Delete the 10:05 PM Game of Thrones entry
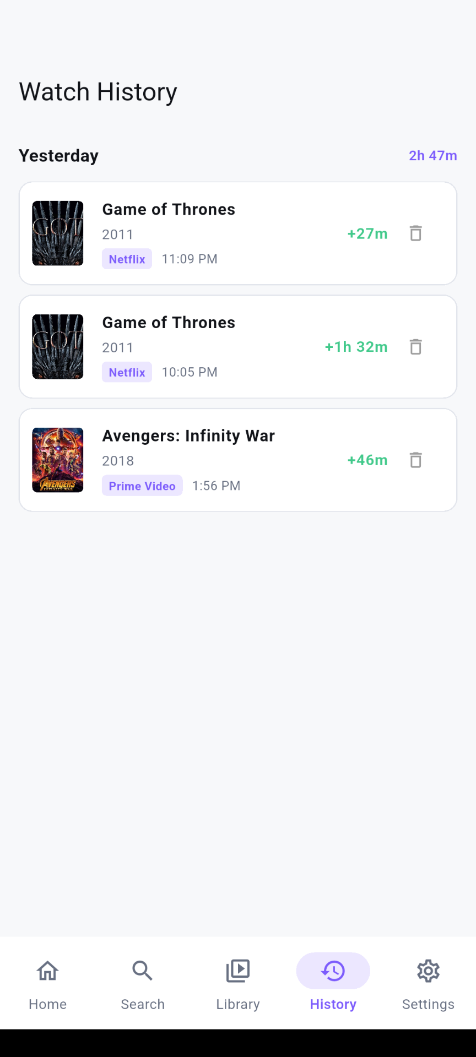This screenshot has width=476, height=1057. click(x=416, y=347)
